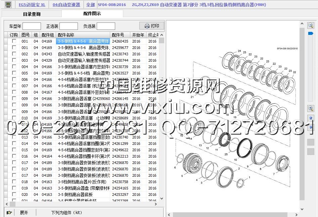This screenshot has width=318, height=217.
Task: Zoom in the parts diagram
Action: (311, 108)
